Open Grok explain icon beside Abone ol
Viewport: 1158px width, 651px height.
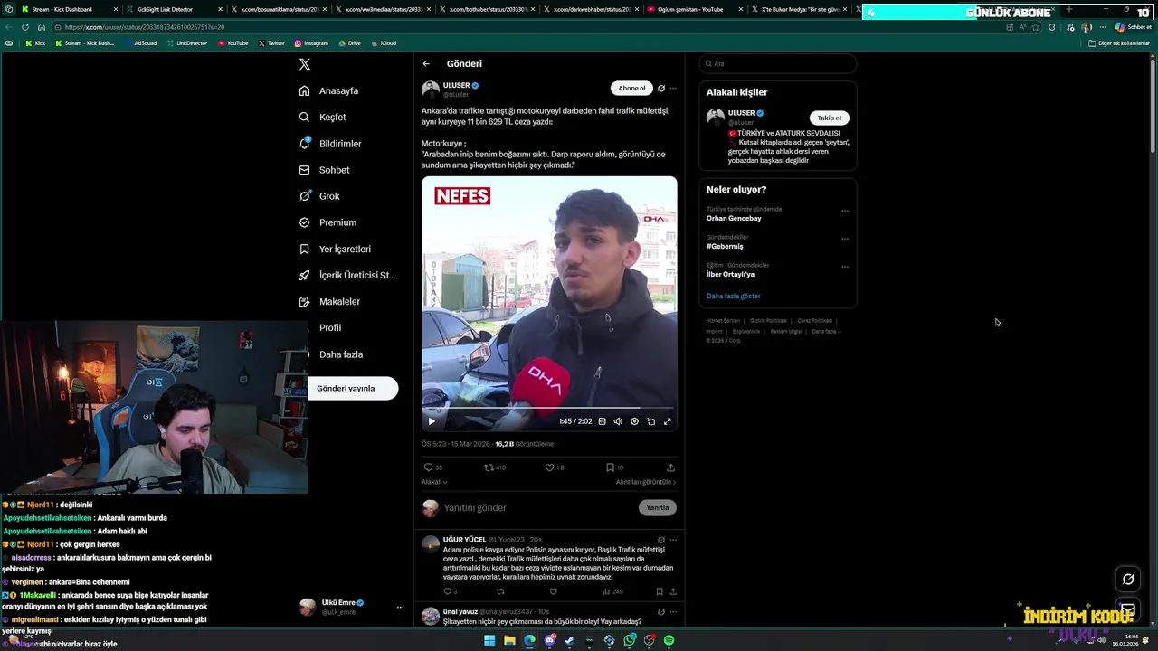tap(661, 89)
